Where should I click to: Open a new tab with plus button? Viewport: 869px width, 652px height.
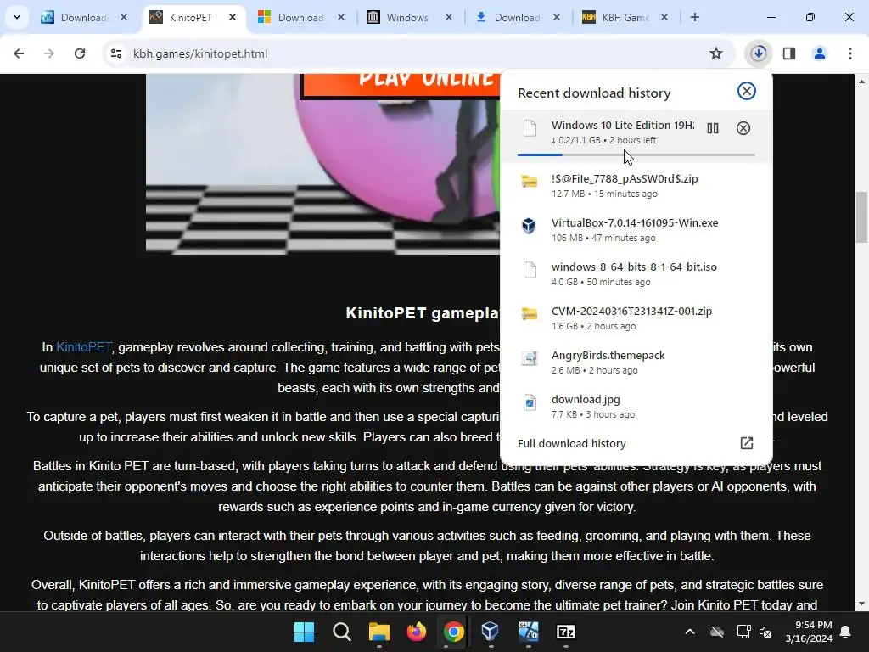click(x=694, y=17)
